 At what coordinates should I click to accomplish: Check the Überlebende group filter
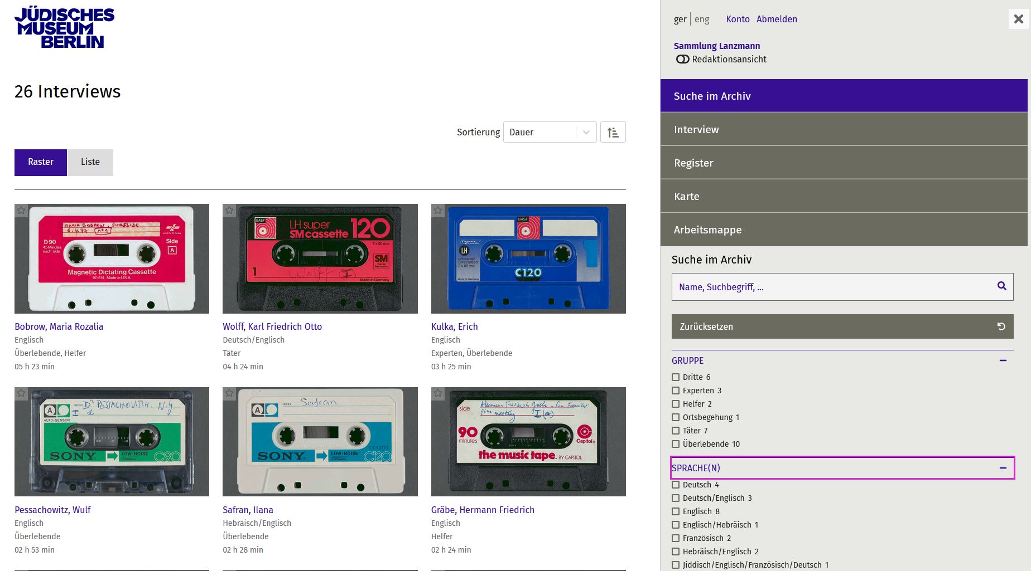pos(676,444)
